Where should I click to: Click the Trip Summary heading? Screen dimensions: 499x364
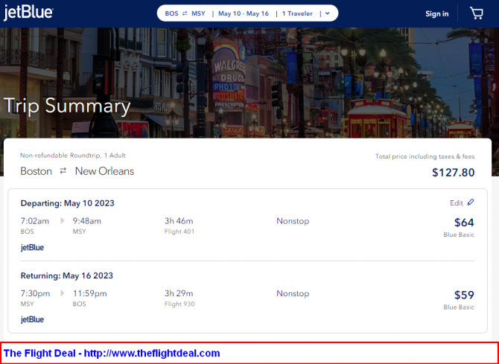[67, 106]
